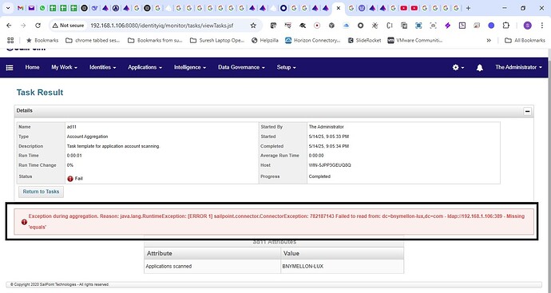The image size is (551, 293).
Task: Open the Horizon Connectory bookmark
Action: click(313, 41)
